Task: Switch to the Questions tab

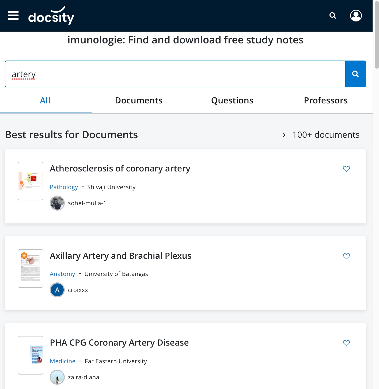Action: tap(232, 100)
